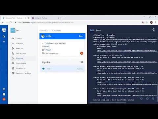Open the 1 Report link
The width and height of the screenshot is (158, 119).
48,50
